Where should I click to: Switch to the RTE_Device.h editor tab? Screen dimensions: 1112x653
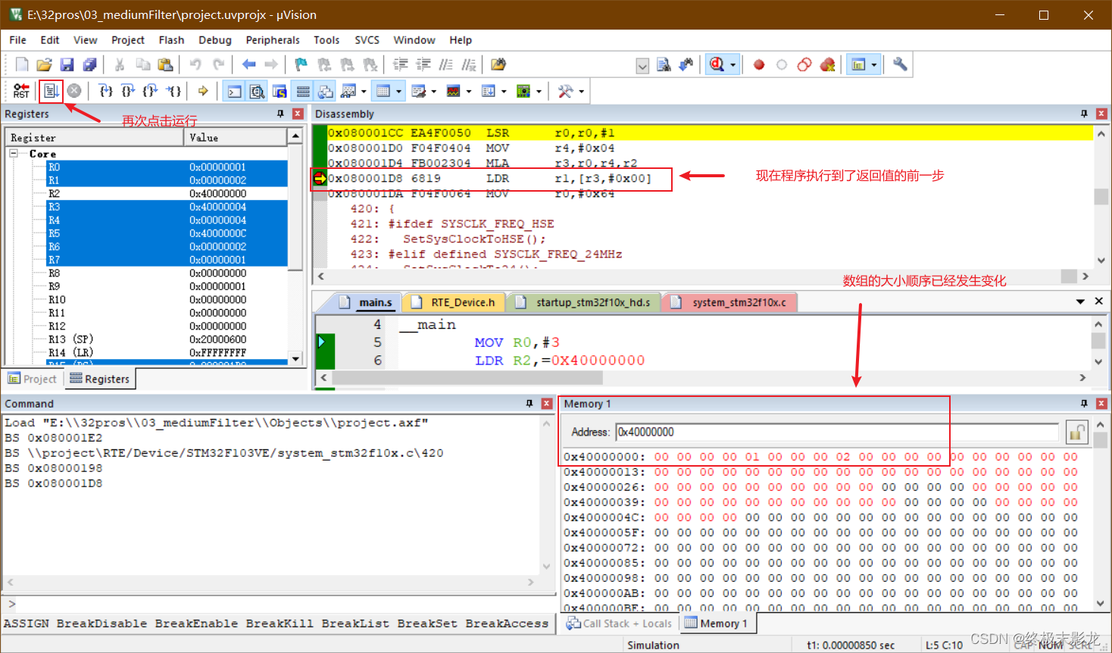click(x=455, y=302)
